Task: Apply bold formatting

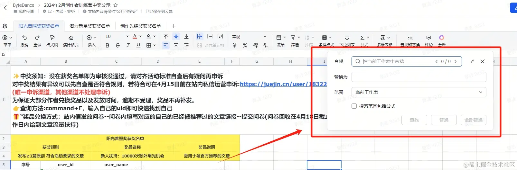Action: [108, 45]
